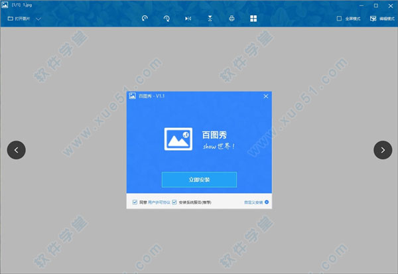
Task: Open the 用户许可协议 link in the installer
Action: (x=159, y=202)
